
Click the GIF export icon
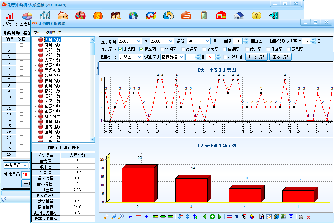262,217
